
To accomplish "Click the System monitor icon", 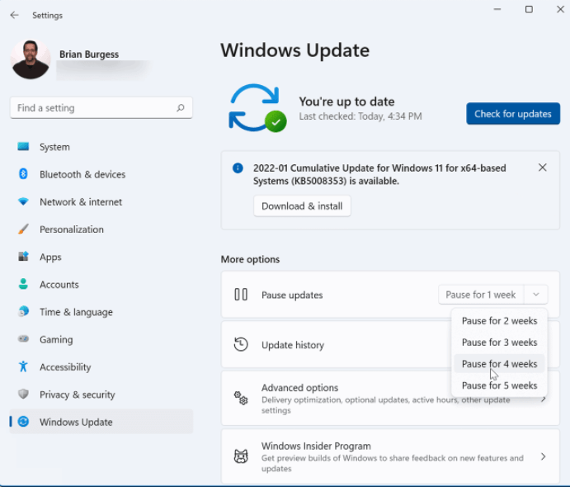I will (23, 147).
